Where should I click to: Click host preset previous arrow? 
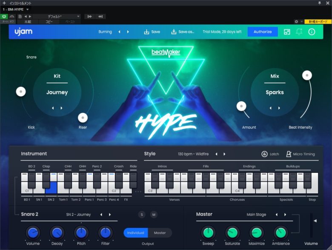tap(26, 16)
